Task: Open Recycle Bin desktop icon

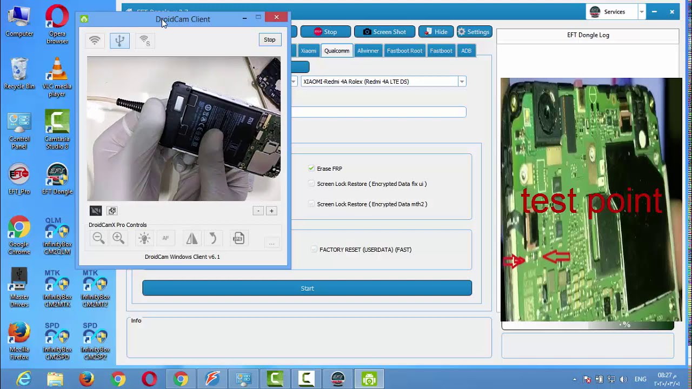Action: pyautogui.click(x=19, y=73)
